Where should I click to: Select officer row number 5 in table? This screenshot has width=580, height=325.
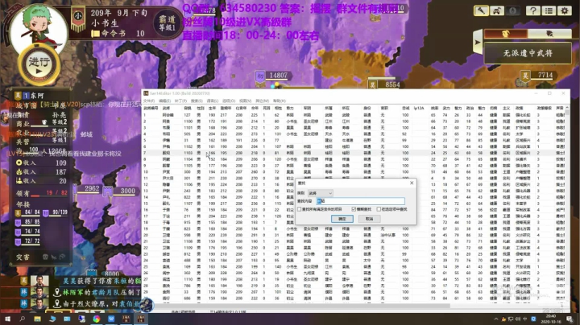pyautogui.click(x=354, y=140)
